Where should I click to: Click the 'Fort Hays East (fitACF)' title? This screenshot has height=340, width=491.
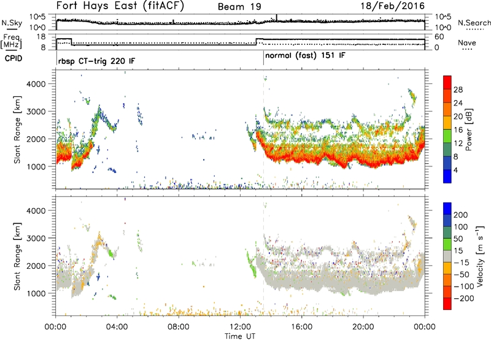pos(120,6)
